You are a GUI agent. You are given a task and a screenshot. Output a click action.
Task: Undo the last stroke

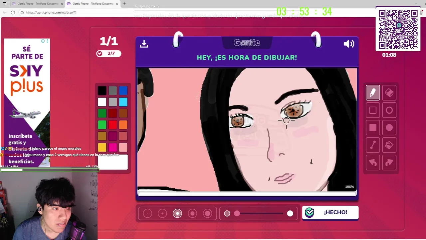pos(373,163)
